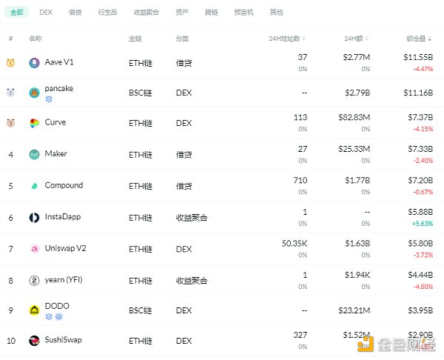
Task: Click the Aave V1 logo icon
Action: click(34, 63)
